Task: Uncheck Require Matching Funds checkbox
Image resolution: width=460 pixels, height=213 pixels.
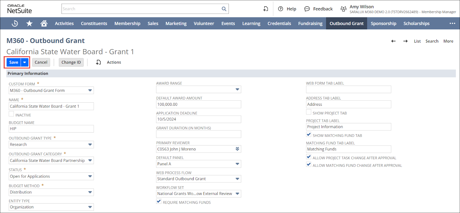Action: pos(159,202)
